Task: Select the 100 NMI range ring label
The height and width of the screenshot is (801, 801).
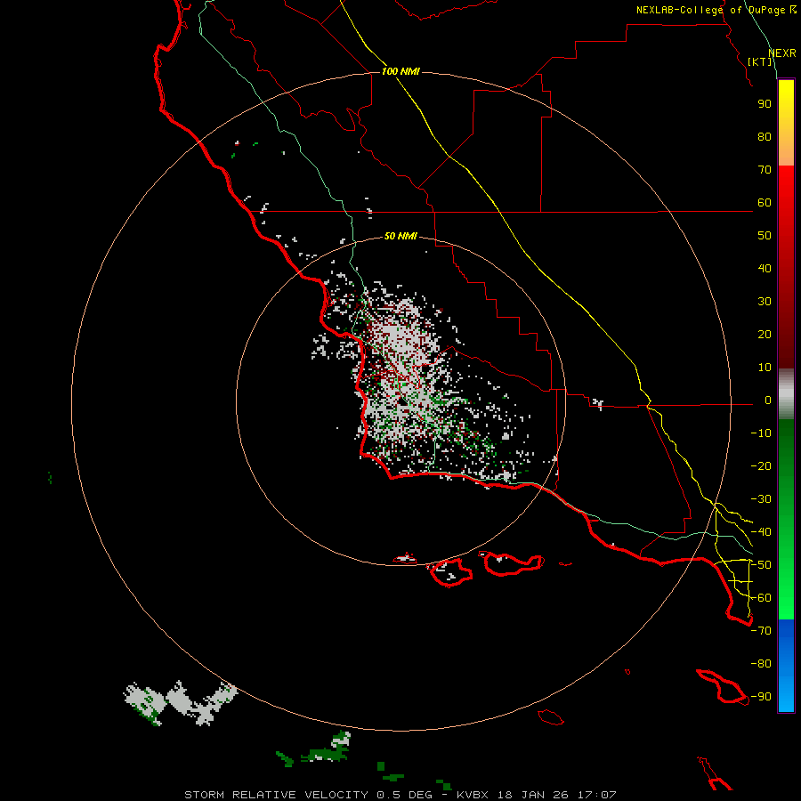Action: tap(400, 71)
